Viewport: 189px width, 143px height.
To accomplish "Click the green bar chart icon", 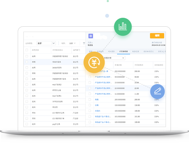I will (x=123, y=27).
